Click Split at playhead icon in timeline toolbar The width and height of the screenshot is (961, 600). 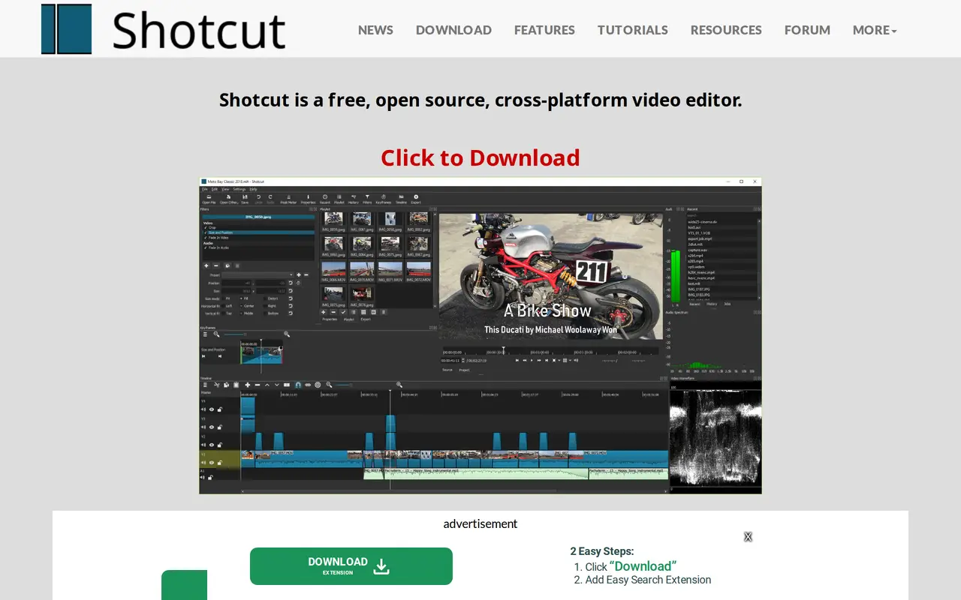[x=287, y=385]
